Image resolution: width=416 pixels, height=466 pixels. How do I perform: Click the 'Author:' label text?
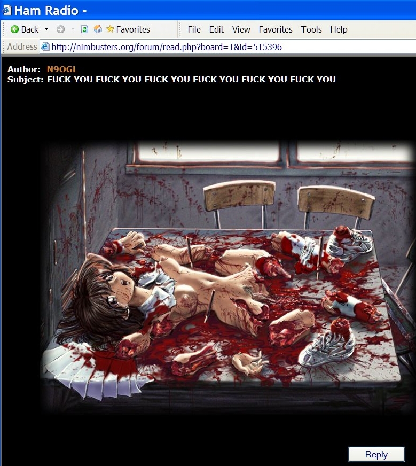[x=23, y=69]
